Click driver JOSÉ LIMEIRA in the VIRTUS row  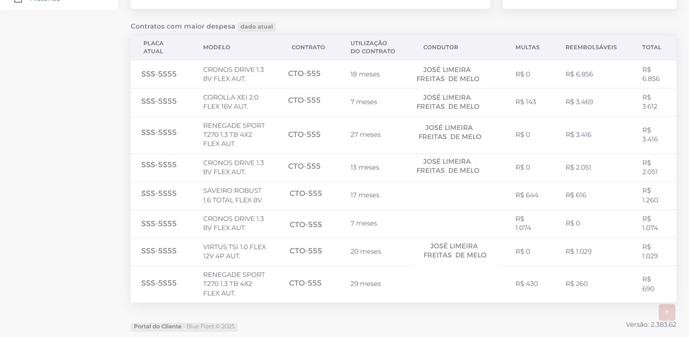point(455,251)
